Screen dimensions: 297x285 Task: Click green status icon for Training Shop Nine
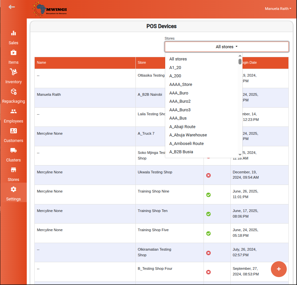[208, 195]
